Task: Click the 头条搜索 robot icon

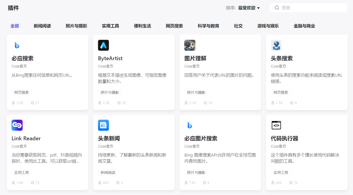Action: point(276,45)
